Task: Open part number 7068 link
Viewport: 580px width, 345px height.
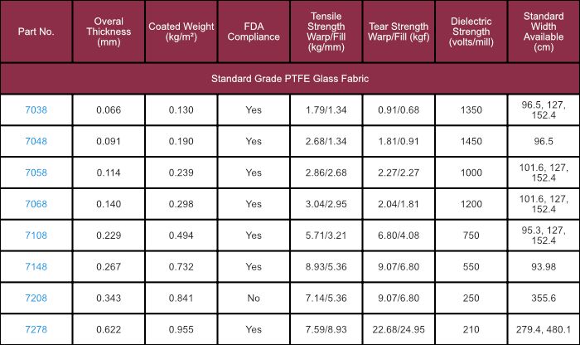Action: (36, 204)
